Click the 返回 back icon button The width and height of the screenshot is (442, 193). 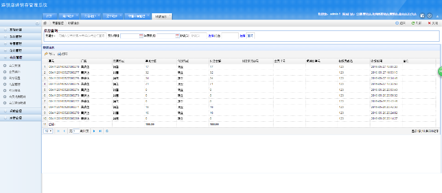[x=397, y=24]
